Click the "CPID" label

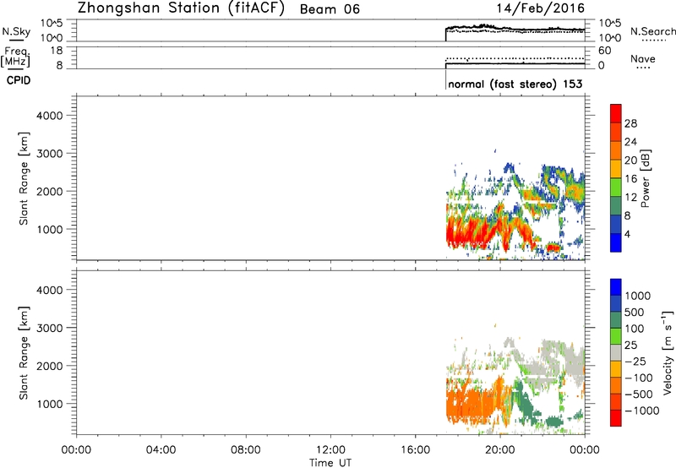tap(19, 80)
